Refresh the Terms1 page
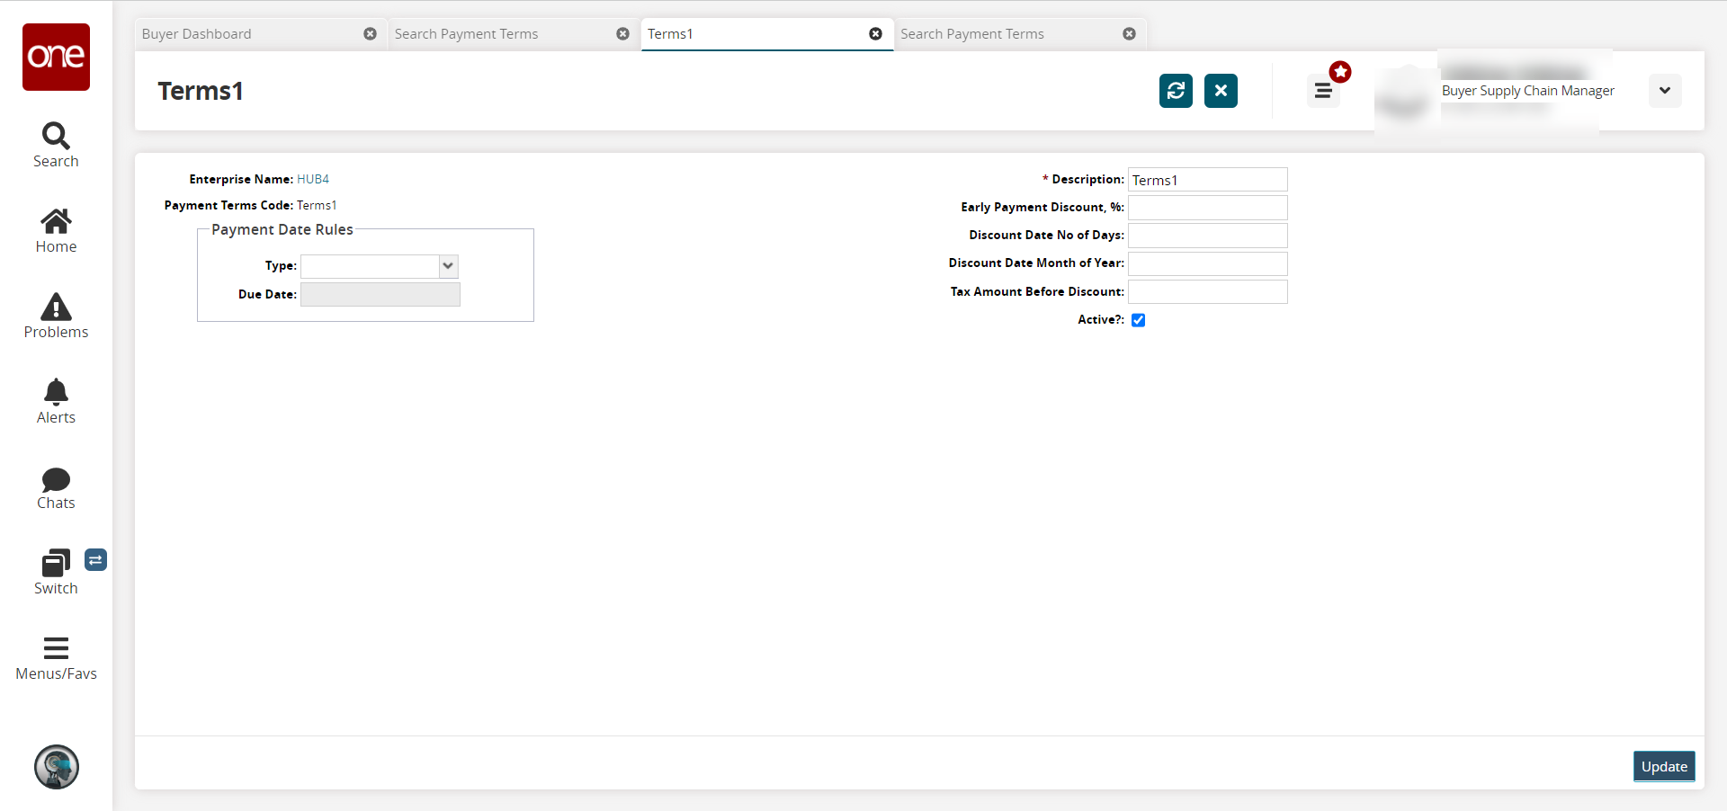The image size is (1727, 811). pyautogui.click(x=1176, y=91)
